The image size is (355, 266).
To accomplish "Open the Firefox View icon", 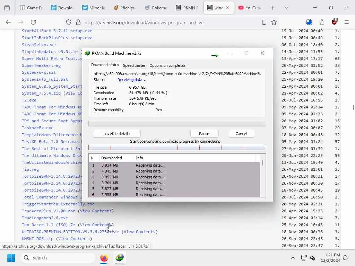I will tap(7, 8).
